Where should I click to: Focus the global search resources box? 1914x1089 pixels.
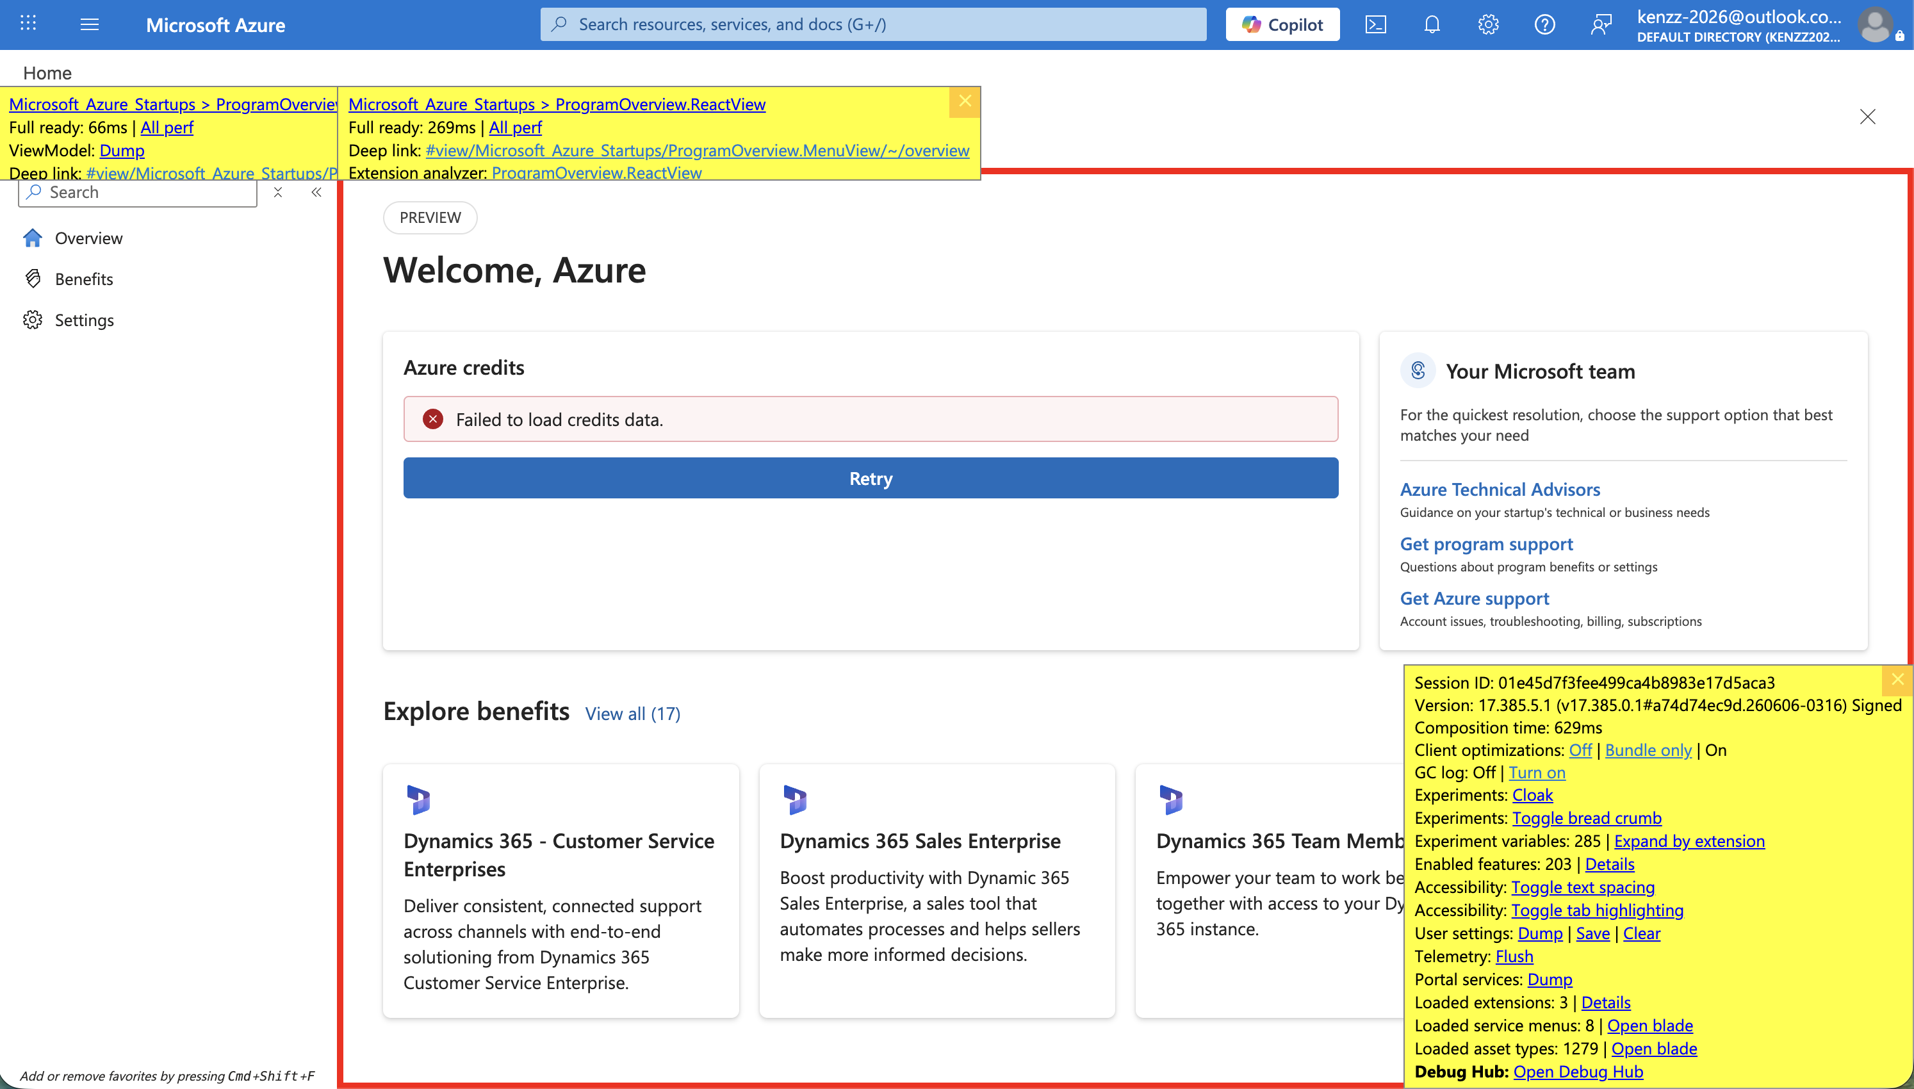873,25
